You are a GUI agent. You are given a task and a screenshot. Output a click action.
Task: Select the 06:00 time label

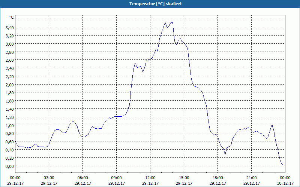[82, 178]
